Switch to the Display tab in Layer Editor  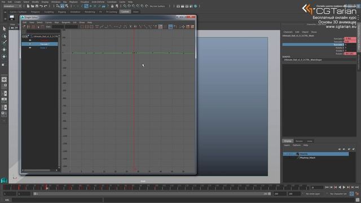click(288, 141)
